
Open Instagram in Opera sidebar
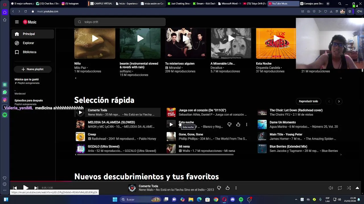[x=5, y=100]
